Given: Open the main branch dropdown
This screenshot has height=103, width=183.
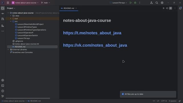Looking at the screenshot, I should 45,3.
